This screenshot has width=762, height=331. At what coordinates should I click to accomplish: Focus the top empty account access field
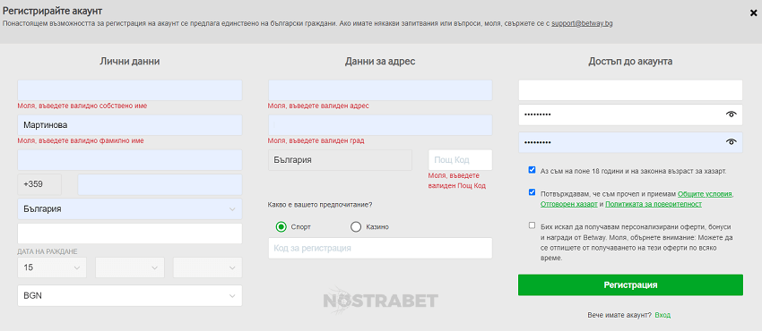coord(630,90)
